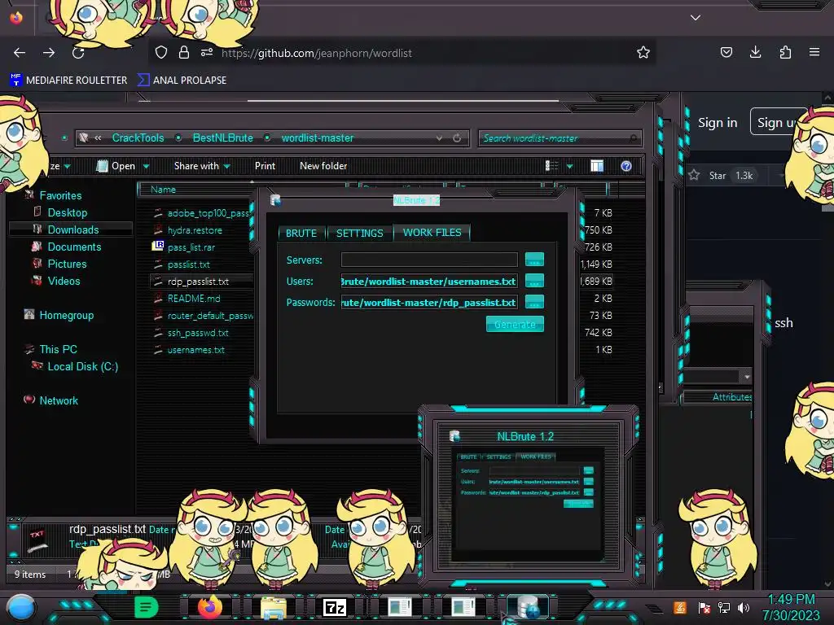Select rdp_passlist.txt file in list
This screenshot has height=625, width=834.
(198, 281)
